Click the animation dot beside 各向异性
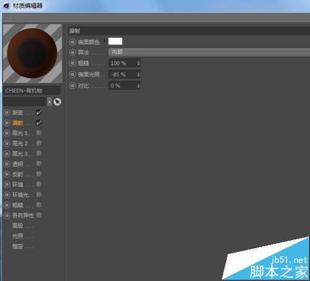Screen dimensions: 310x281 pos(7,215)
